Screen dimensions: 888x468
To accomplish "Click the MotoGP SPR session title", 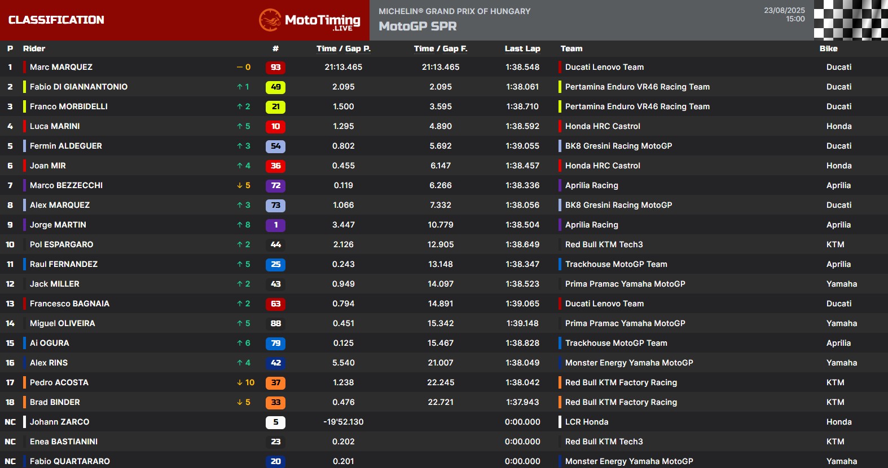I will point(417,26).
